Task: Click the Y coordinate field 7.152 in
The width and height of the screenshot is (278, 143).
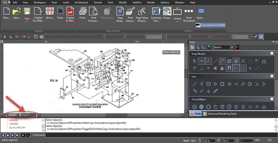Action: (227, 141)
